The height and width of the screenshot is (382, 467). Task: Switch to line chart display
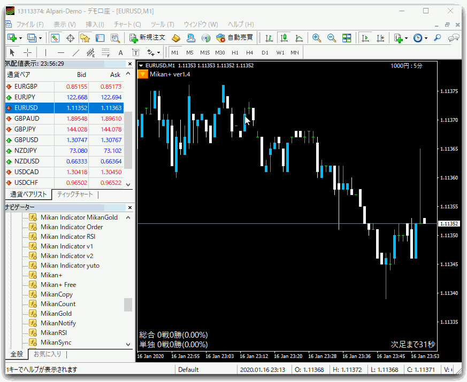click(x=299, y=38)
